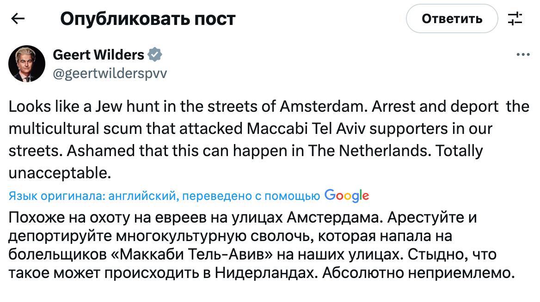Open the @geertwilderspvv handle

point(110,73)
